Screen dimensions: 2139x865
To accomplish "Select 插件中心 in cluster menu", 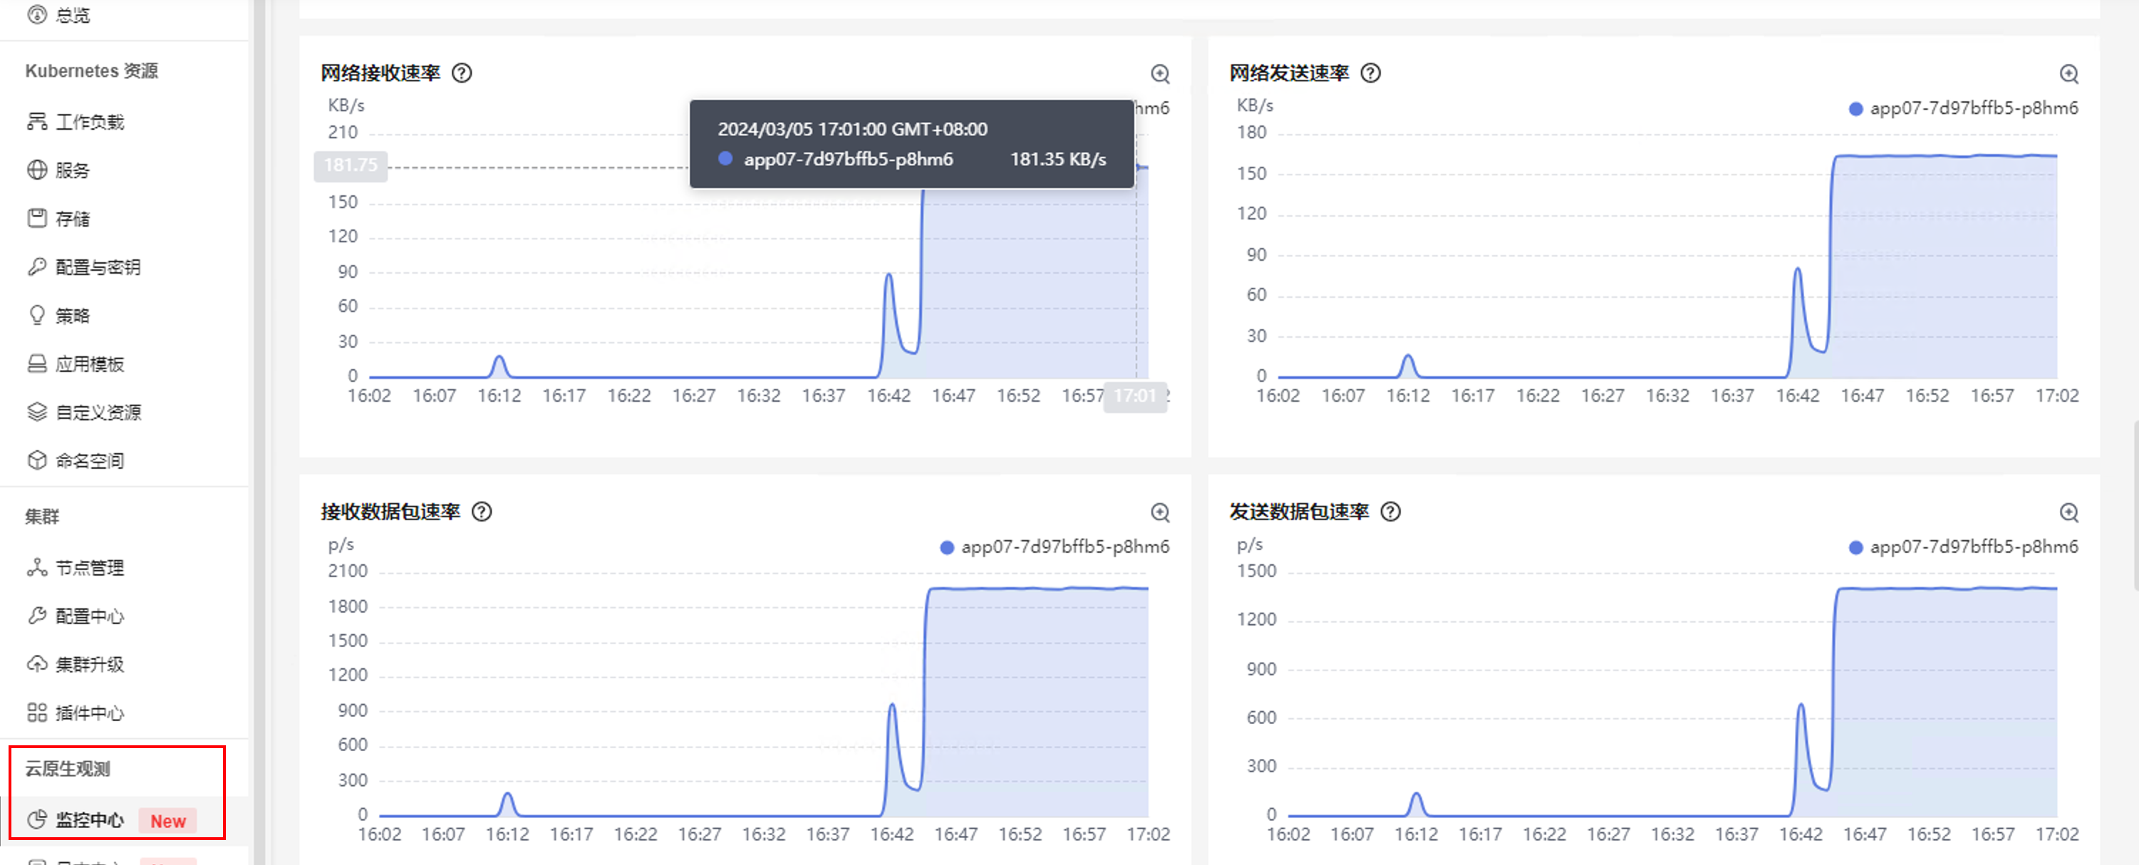I will pos(89,714).
